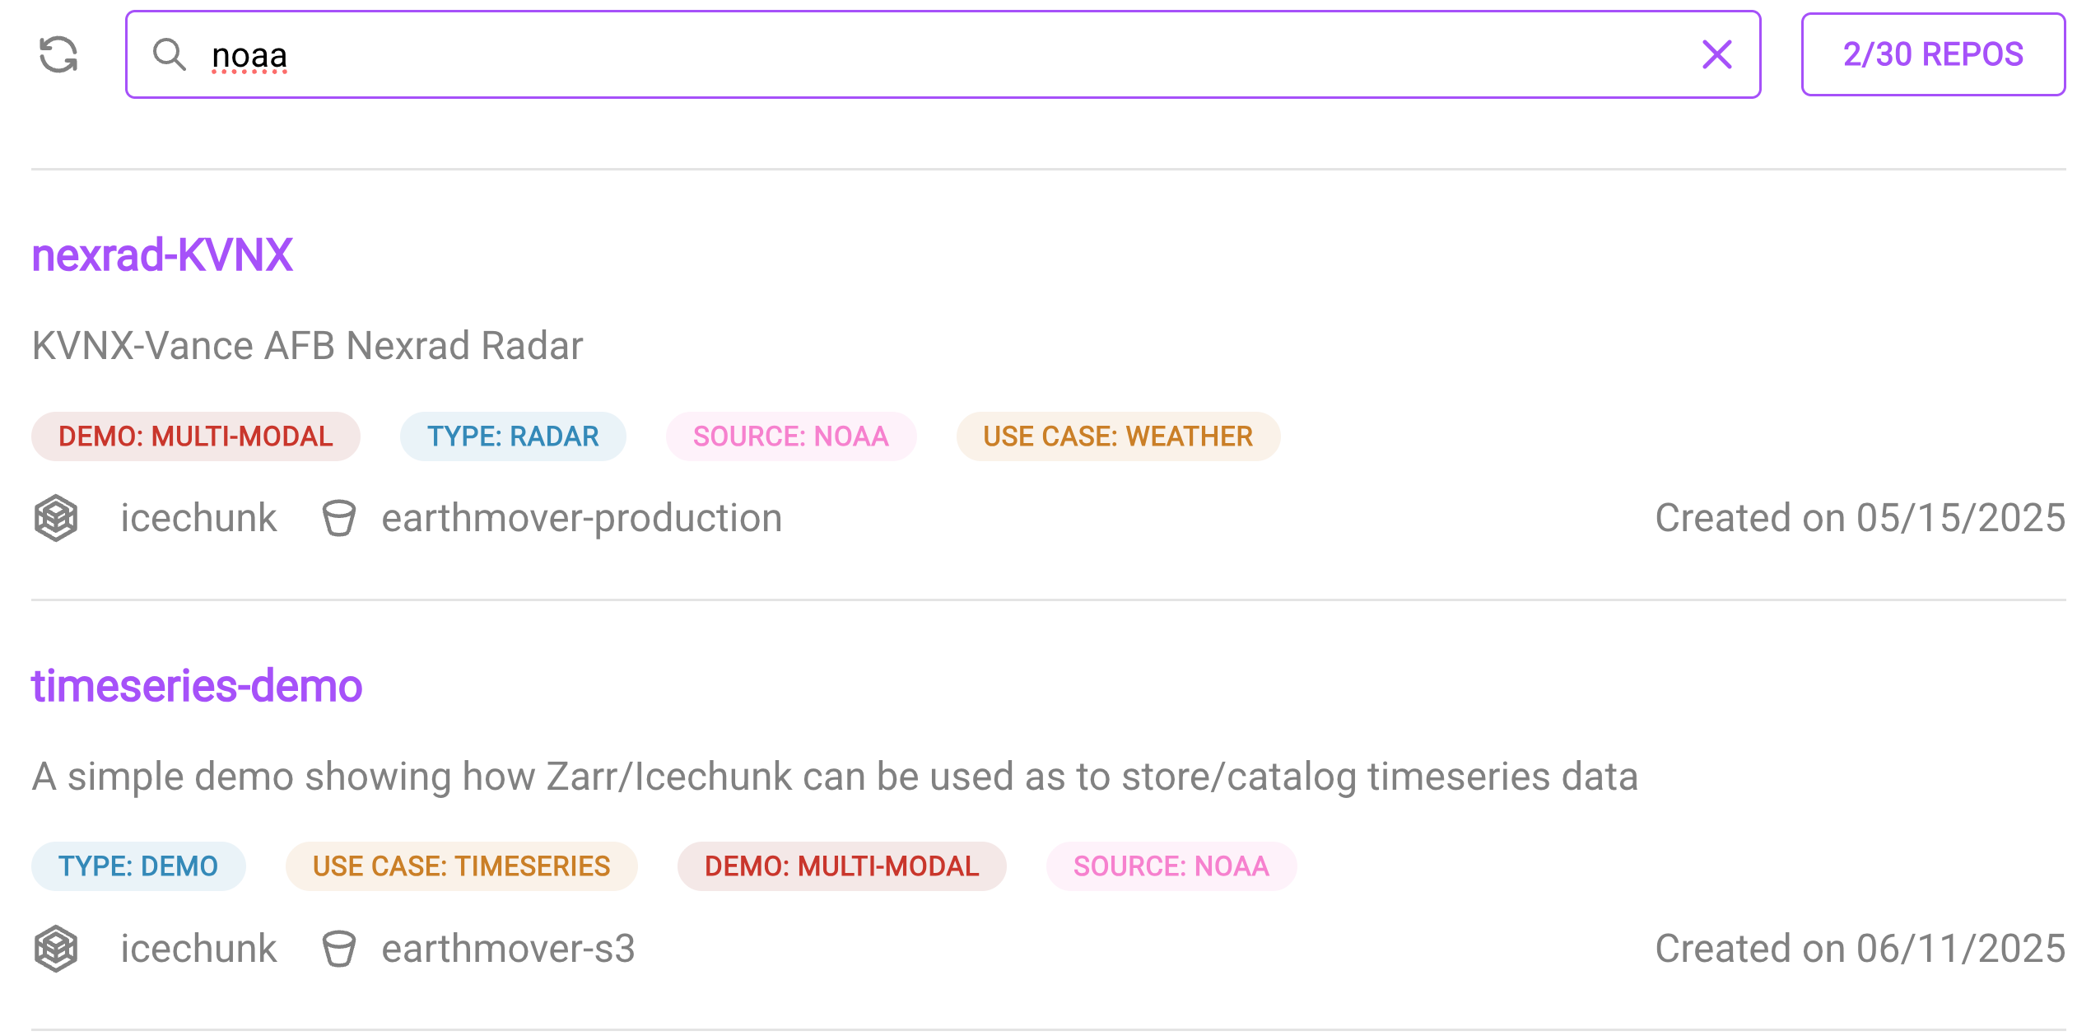Click the icechunk icon under nexrad-KVNX
The image size is (2091, 1036).
point(56,518)
